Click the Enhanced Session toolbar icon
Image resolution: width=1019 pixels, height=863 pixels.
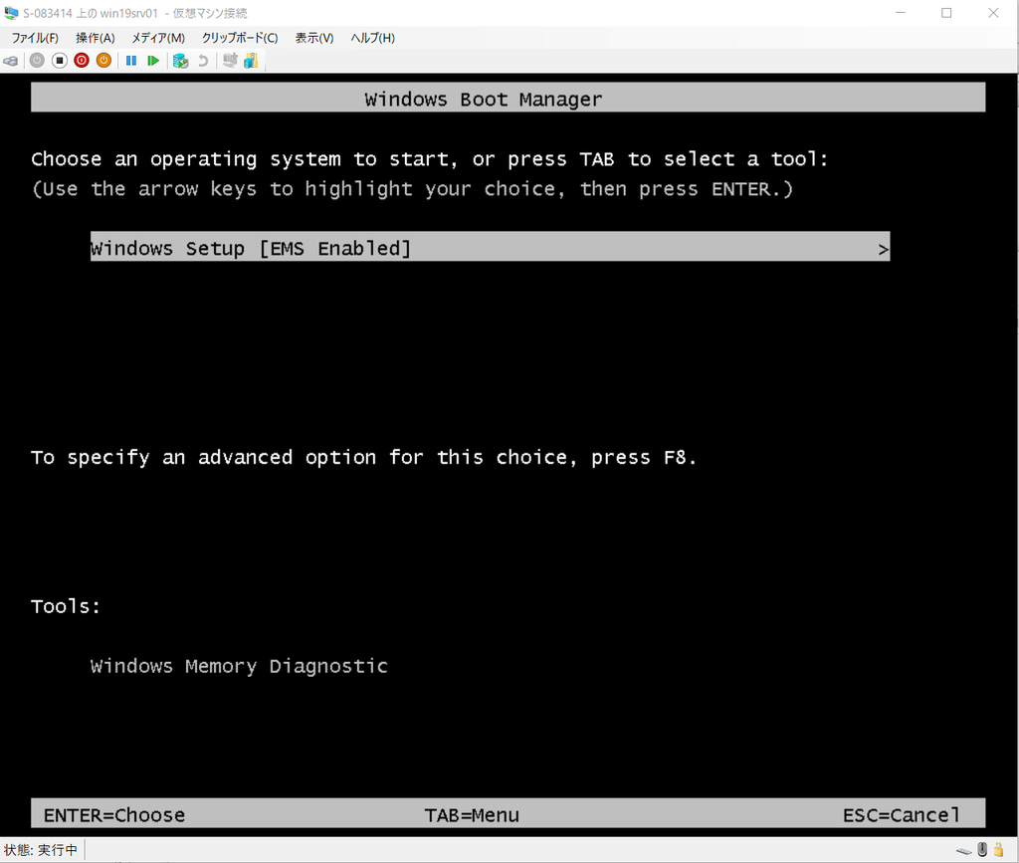click(230, 61)
